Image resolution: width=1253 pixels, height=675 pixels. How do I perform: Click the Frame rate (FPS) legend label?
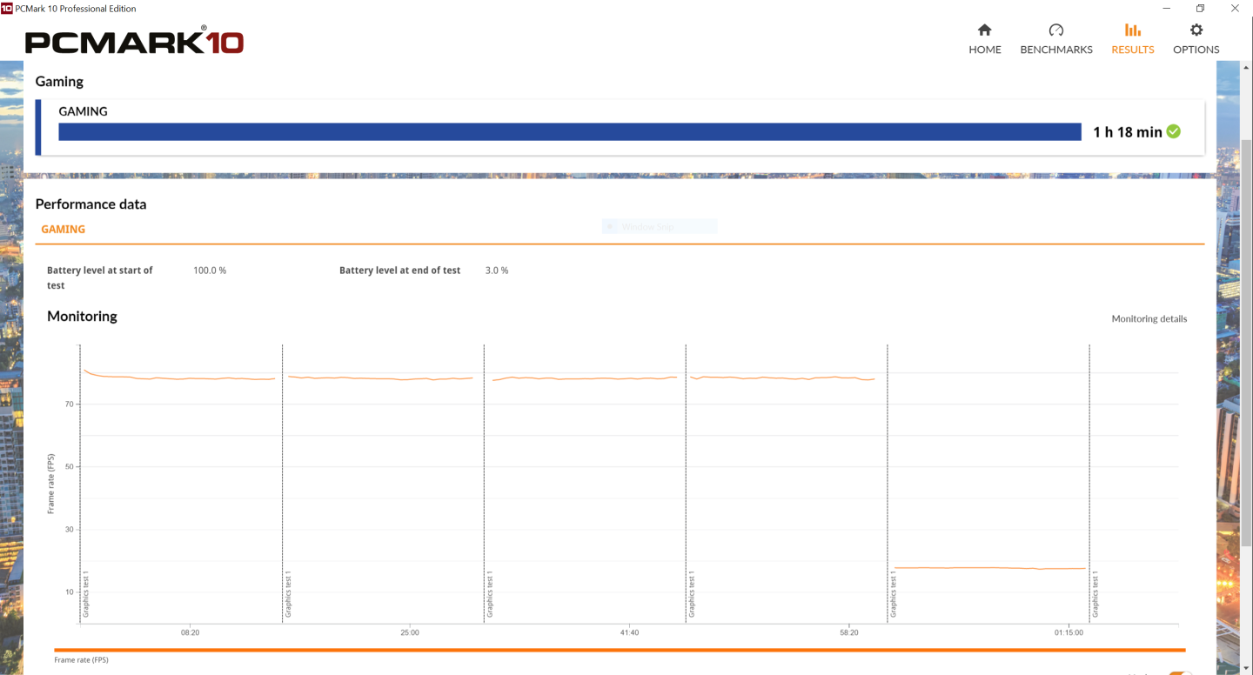pos(81,660)
